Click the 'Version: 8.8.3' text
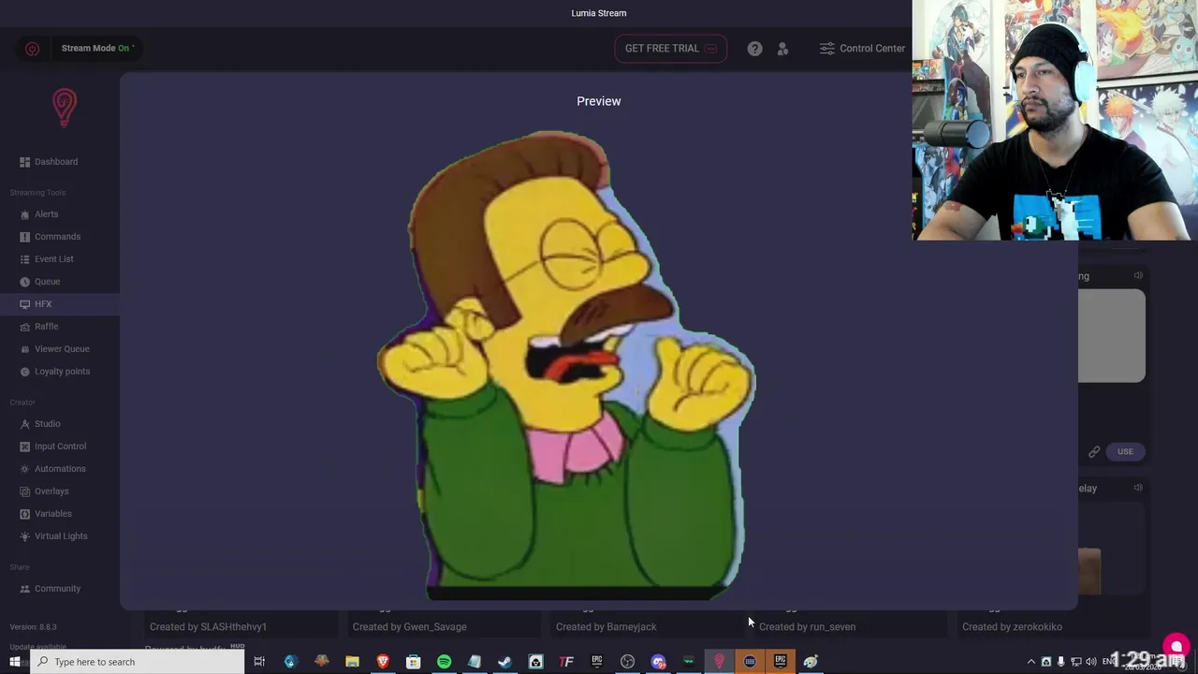The width and height of the screenshot is (1198, 674). 34,627
